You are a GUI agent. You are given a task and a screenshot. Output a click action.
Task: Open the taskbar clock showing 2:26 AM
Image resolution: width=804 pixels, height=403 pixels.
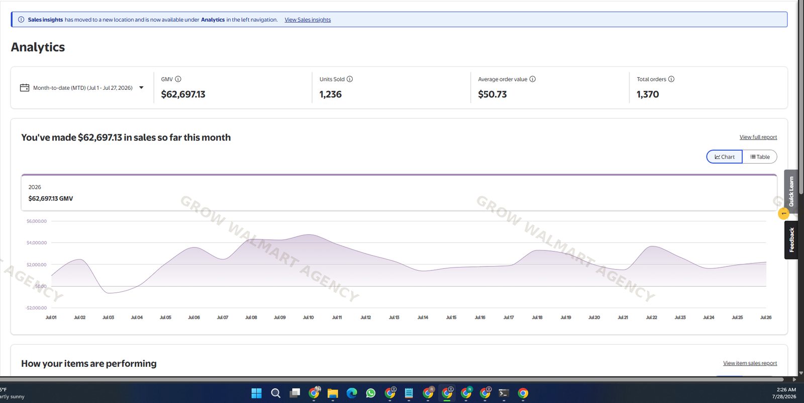point(784,393)
